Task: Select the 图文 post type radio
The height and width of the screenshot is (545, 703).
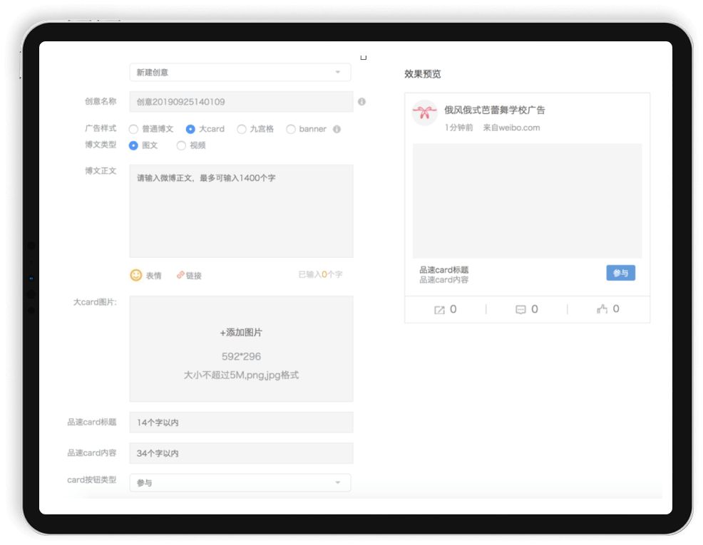Action: coord(133,146)
